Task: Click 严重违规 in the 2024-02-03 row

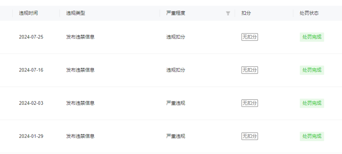Action: point(176,103)
